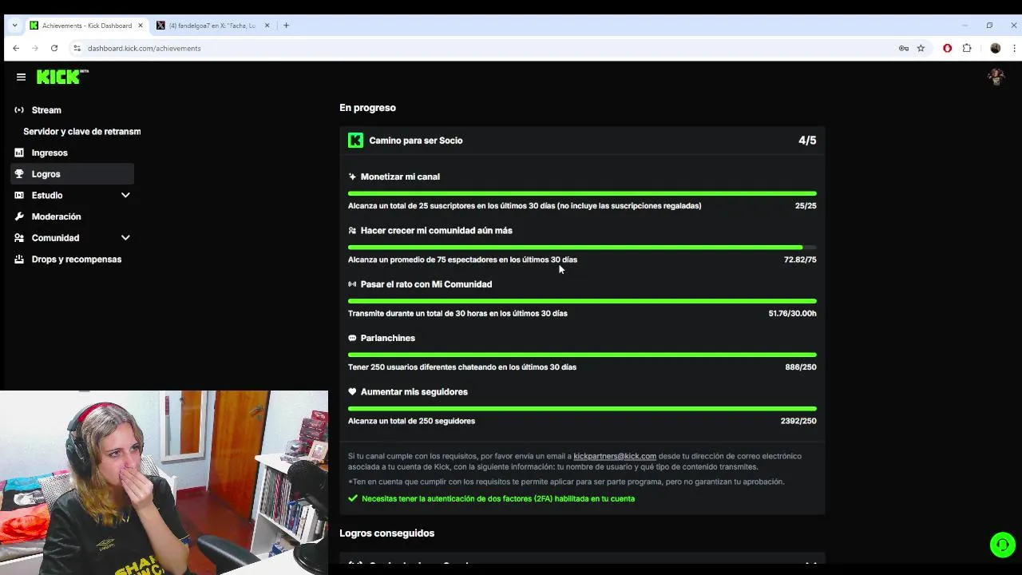Viewport: 1022px width, 575px height.
Task: Open the Chrome three-dot menu
Action: tap(1014, 49)
